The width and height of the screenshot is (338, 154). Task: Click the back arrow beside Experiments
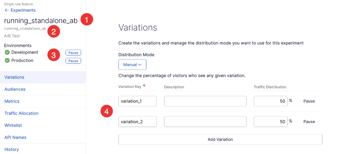pyautogui.click(x=6, y=10)
